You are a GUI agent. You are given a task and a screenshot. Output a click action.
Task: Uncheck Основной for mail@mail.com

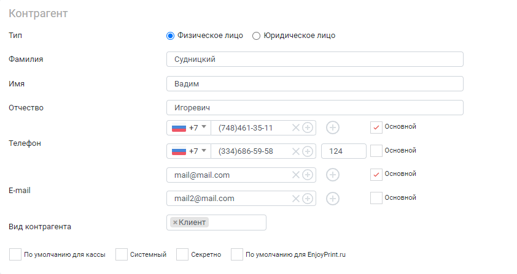point(376,174)
